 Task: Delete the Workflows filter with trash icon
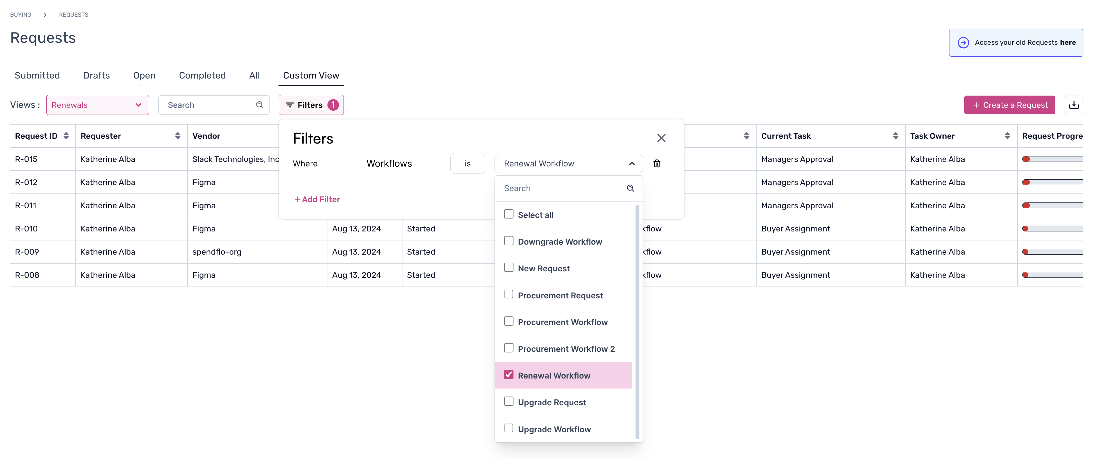coord(656,164)
